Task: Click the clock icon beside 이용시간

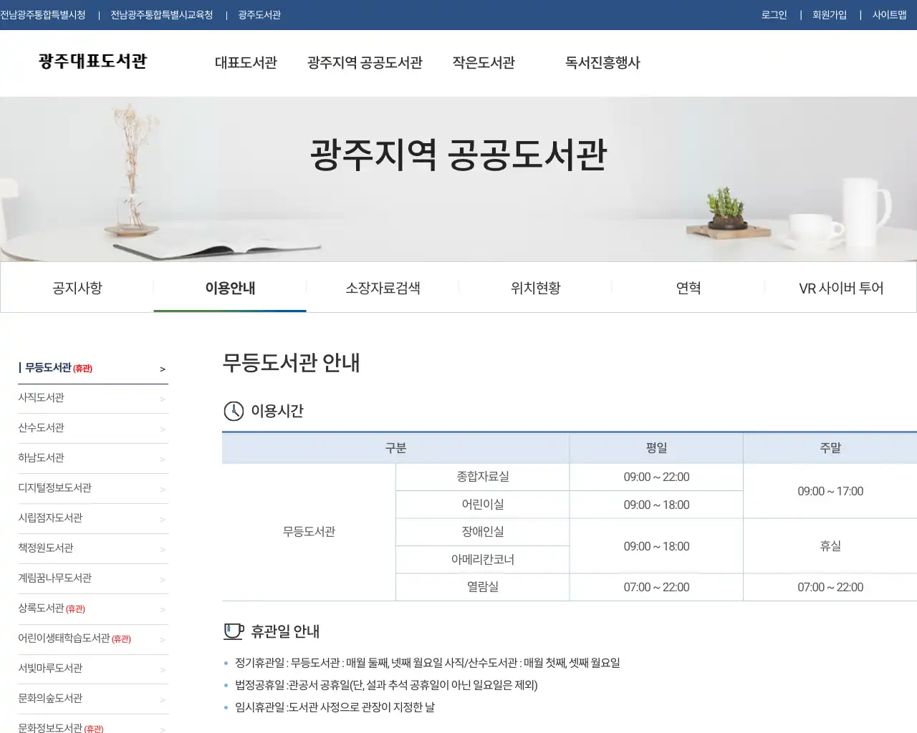Action: pyautogui.click(x=234, y=411)
